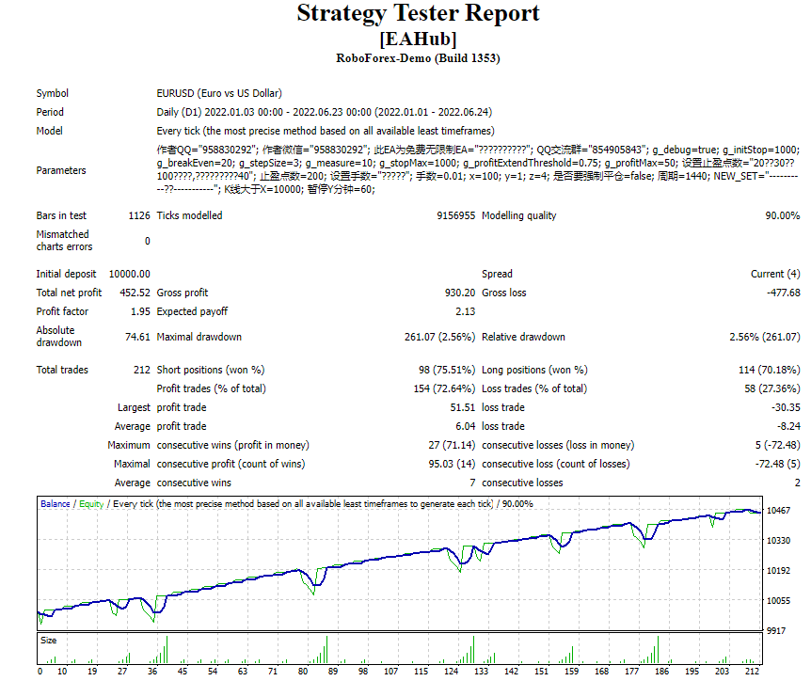811x681 pixels.
Task: Select chart y-axis value 10055
Action: coord(778,600)
